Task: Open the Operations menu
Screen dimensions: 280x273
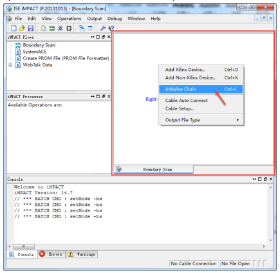Action: pyautogui.click(x=69, y=19)
